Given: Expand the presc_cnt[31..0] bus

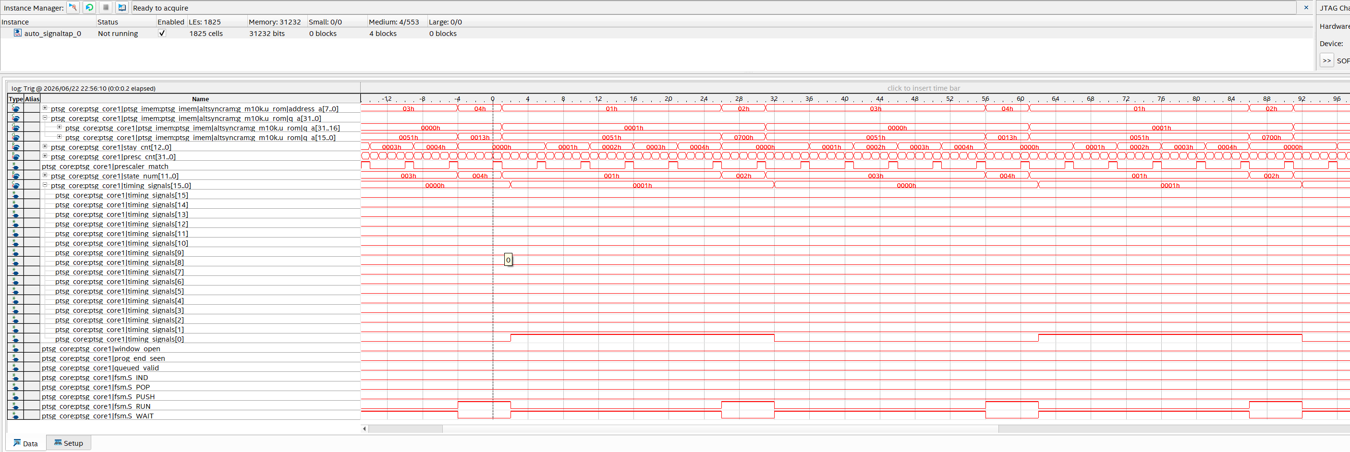Looking at the screenshot, I should 45,156.
